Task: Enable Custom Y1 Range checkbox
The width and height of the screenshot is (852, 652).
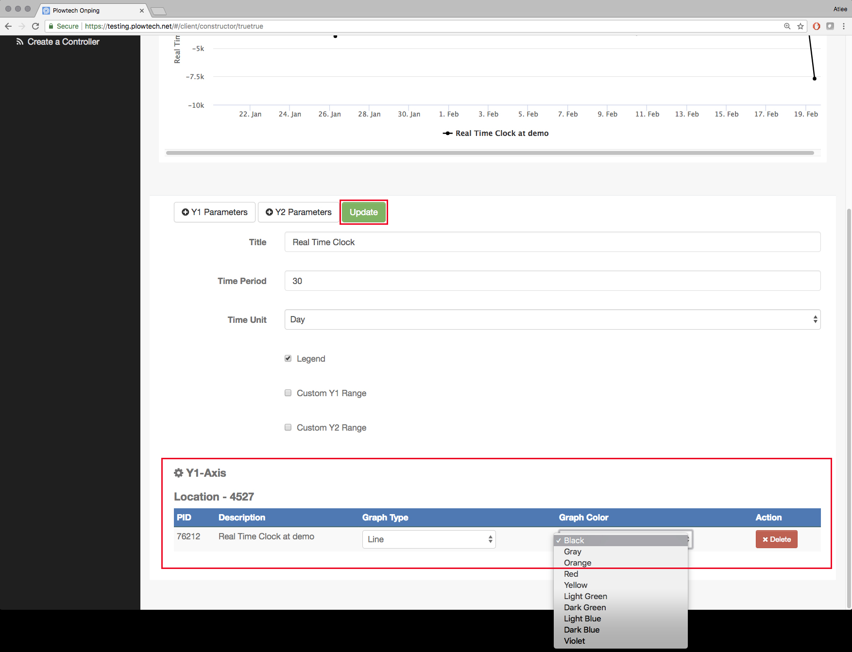Action: click(288, 393)
